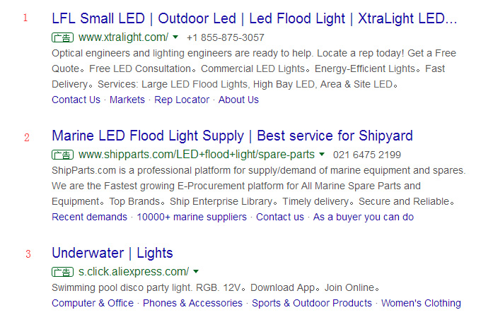Click the Contact us sitelink under ShipParts
The image size is (493, 322).
[x=280, y=217]
